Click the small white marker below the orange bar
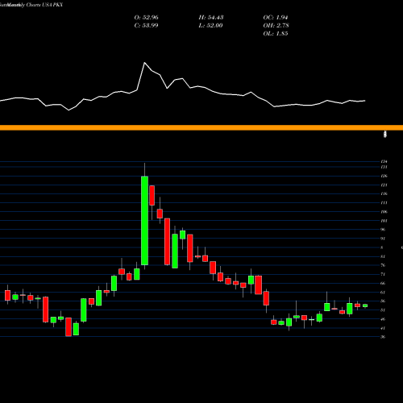 tap(385, 134)
